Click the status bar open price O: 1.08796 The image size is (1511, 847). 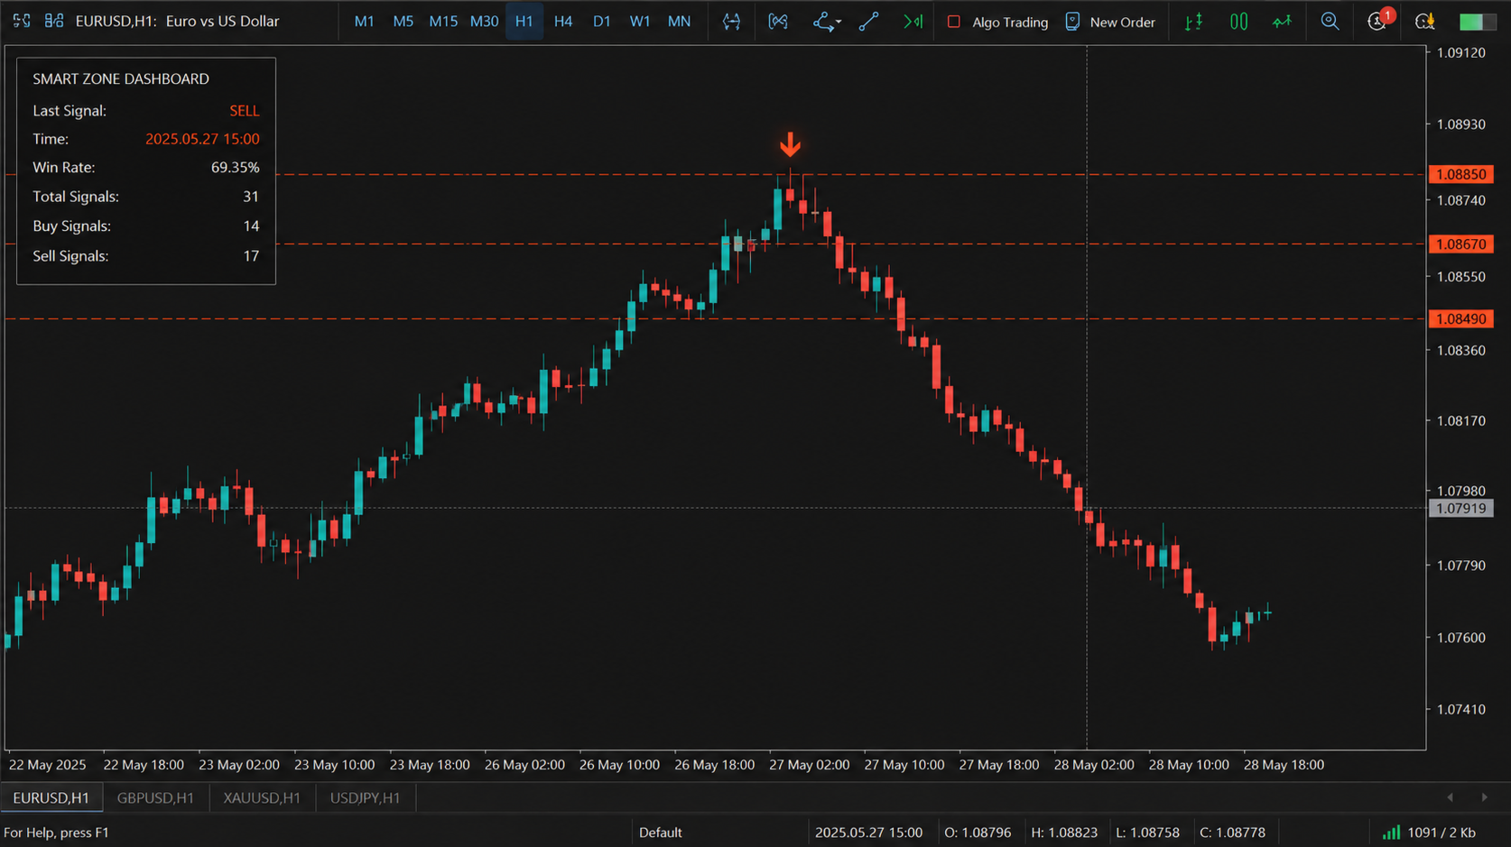978,832
